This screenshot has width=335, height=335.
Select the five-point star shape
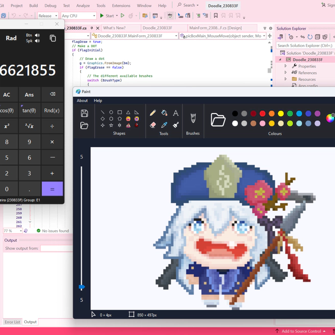tap(111, 125)
